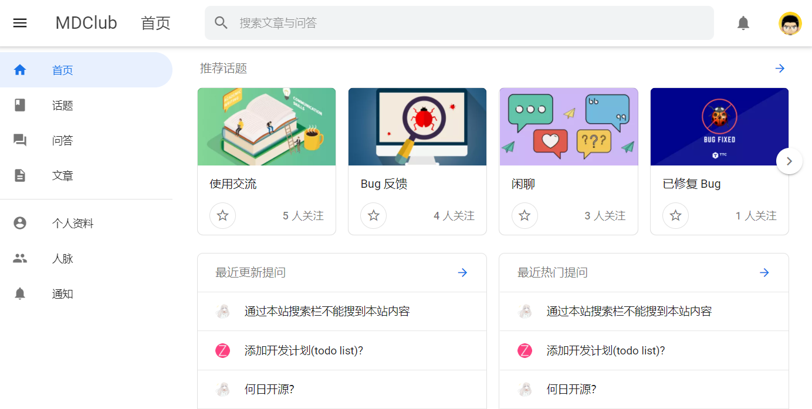This screenshot has height=409, width=812.
Task: Open all 最近更新提问 via arrow
Action: 462,272
